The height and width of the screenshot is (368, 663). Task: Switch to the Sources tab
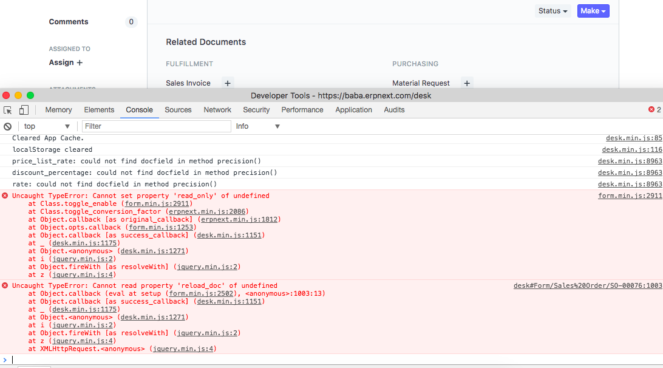coord(178,110)
